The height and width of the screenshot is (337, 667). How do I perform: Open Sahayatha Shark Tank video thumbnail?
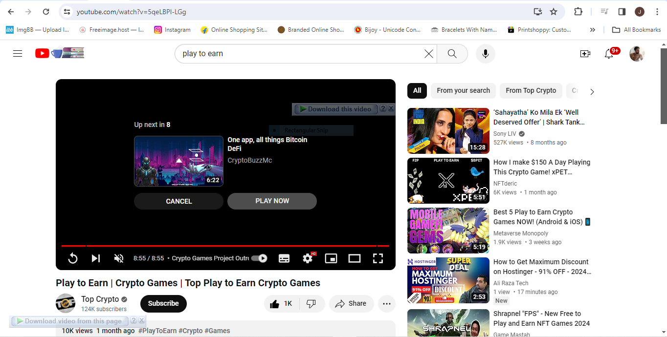(x=448, y=131)
